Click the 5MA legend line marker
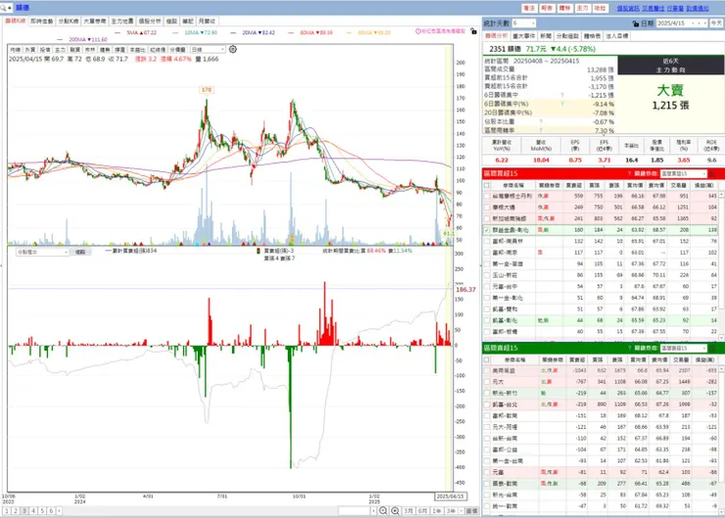Viewport: 725px width, 518px height. [118, 33]
